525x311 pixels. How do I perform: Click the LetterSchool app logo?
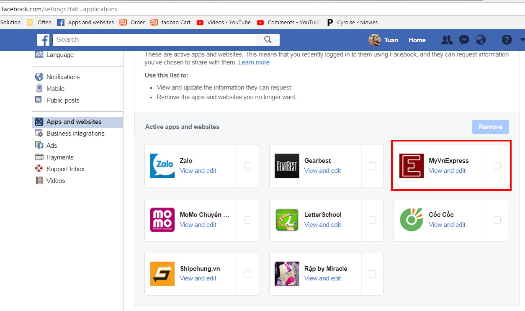287,220
